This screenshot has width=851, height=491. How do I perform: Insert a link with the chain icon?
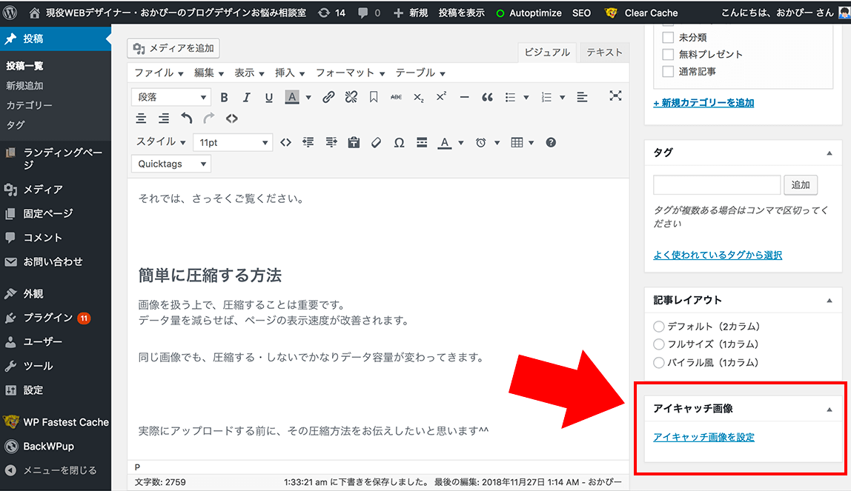(329, 96)
